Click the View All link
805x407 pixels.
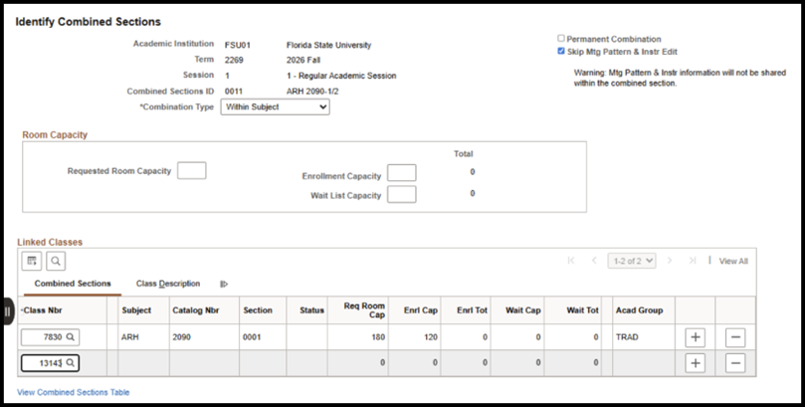pyautogui.click(x=733, y=262)
